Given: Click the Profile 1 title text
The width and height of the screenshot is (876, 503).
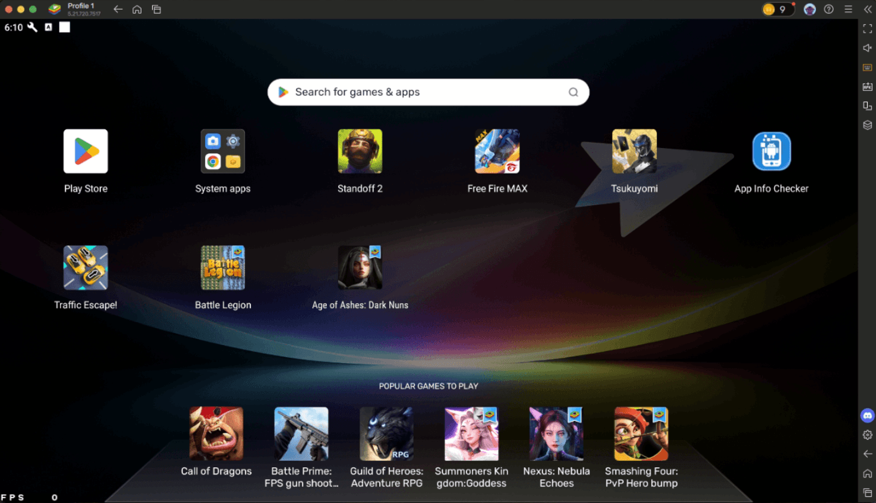Looking at the screenshot, I should coord(81,6).
